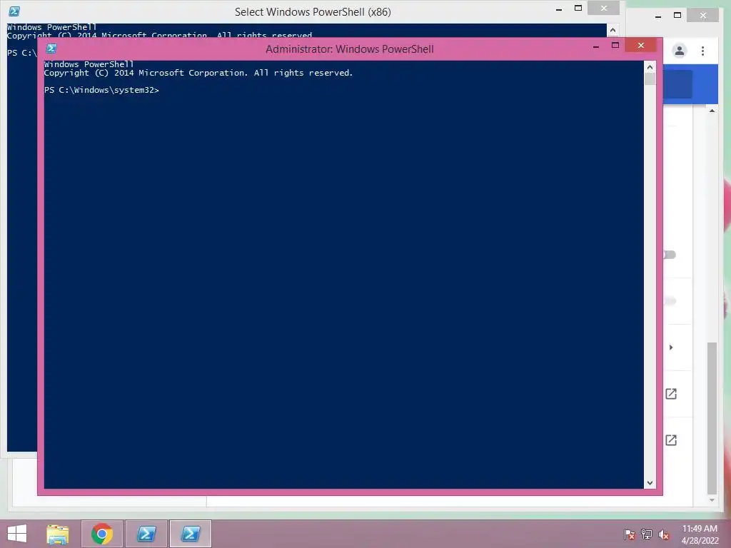Toggle the lower faded switch in Chrome page
731x548 pixels.
coord(670,301)
